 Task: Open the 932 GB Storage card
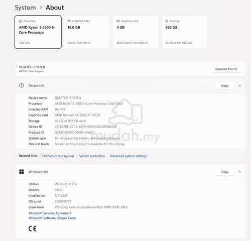(x=185, y=32)
